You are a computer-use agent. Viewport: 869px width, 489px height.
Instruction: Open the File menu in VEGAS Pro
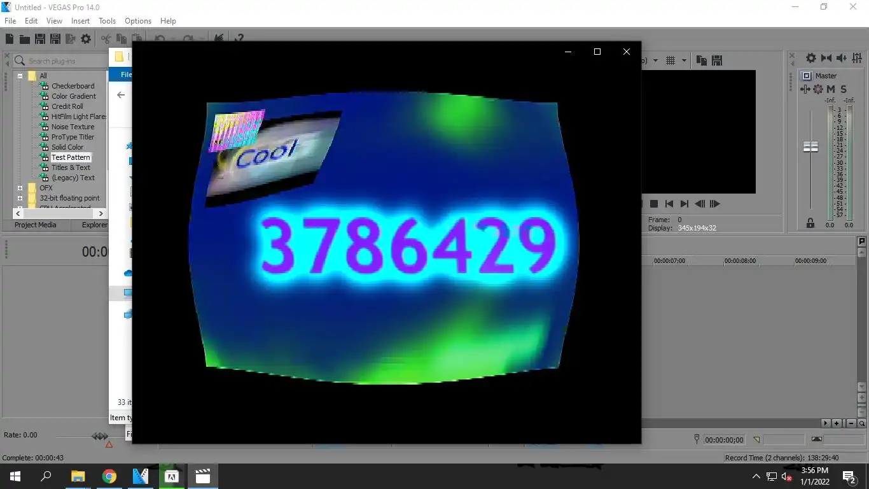point(10,21)
